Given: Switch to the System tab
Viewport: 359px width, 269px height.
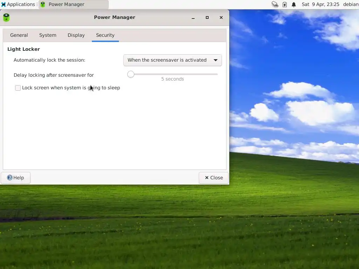Looking at the screenshot, I should (48, 35).
